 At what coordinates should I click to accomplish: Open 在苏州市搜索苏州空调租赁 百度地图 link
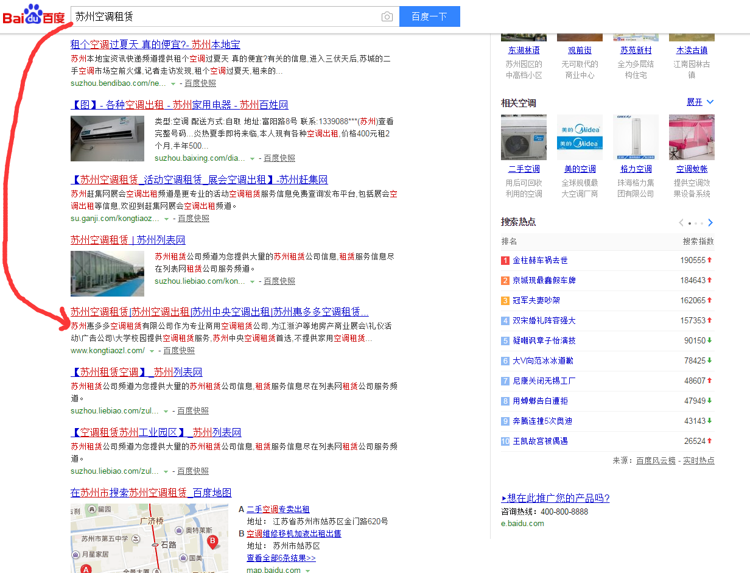tap(151, 493)
